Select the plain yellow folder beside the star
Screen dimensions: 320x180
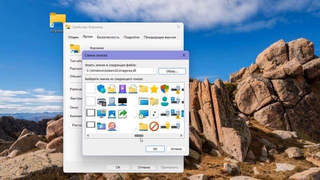143,89
